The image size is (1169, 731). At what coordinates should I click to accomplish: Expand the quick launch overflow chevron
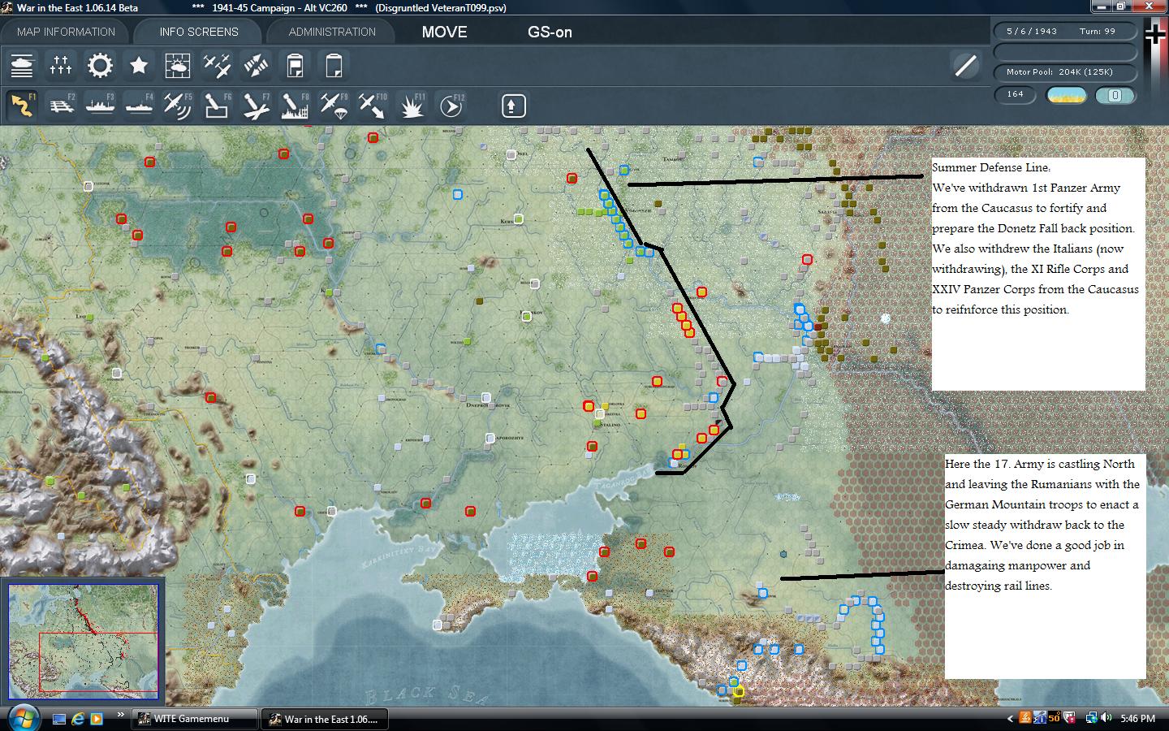click(x=120, y=715)
